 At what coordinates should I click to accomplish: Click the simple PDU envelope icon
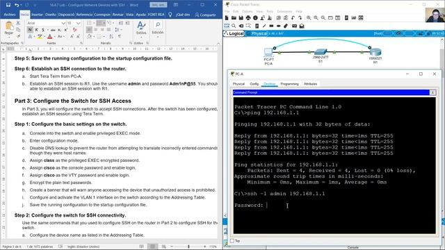tap(294, 26)
